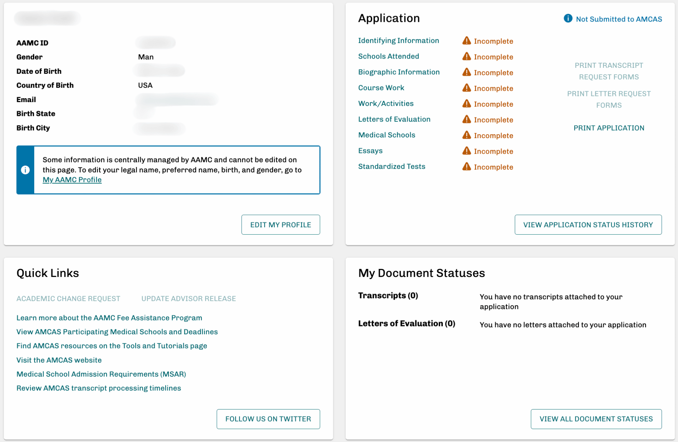This screenshot has height=442, width=678.
Task: Open the Medical Schools section
Action: pyautogui.click(x=387, y=135)
